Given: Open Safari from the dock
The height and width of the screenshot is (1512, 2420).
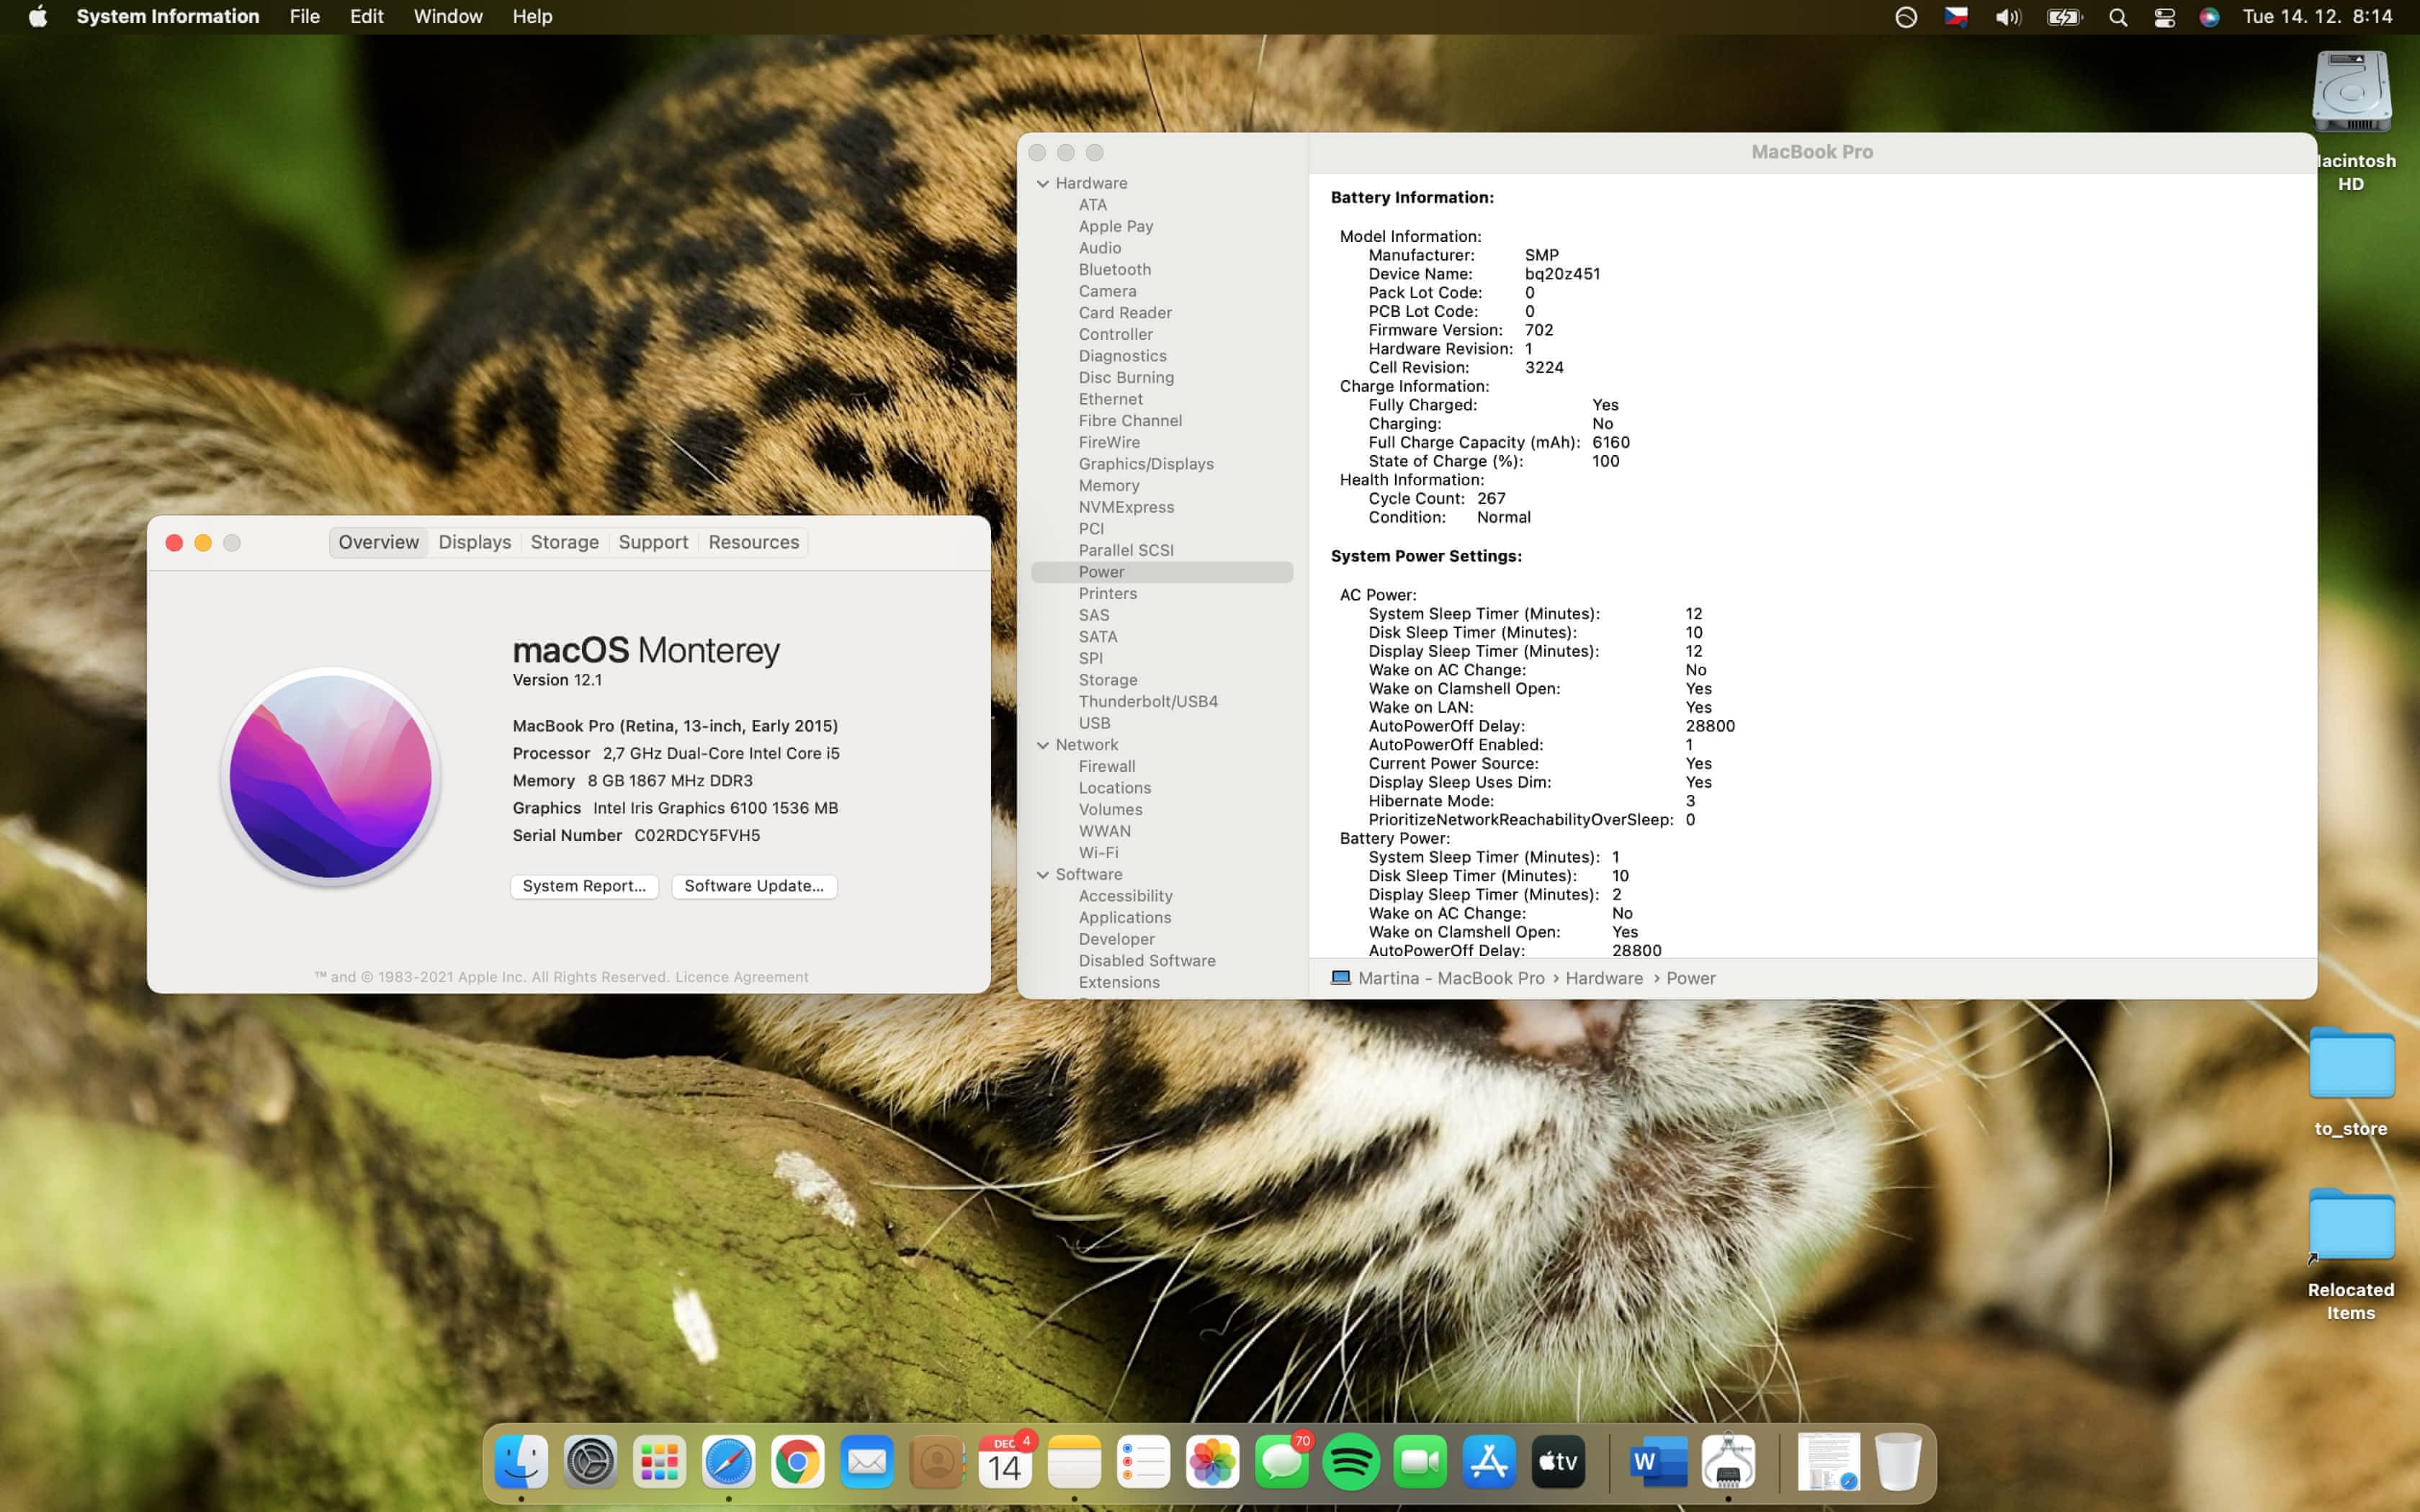Looking at the screenshot, I should (x=728, y=1462).
